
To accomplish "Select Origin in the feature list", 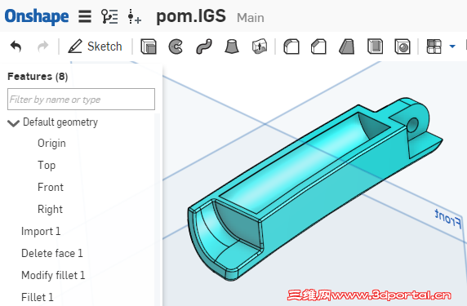I will point(51,143).
